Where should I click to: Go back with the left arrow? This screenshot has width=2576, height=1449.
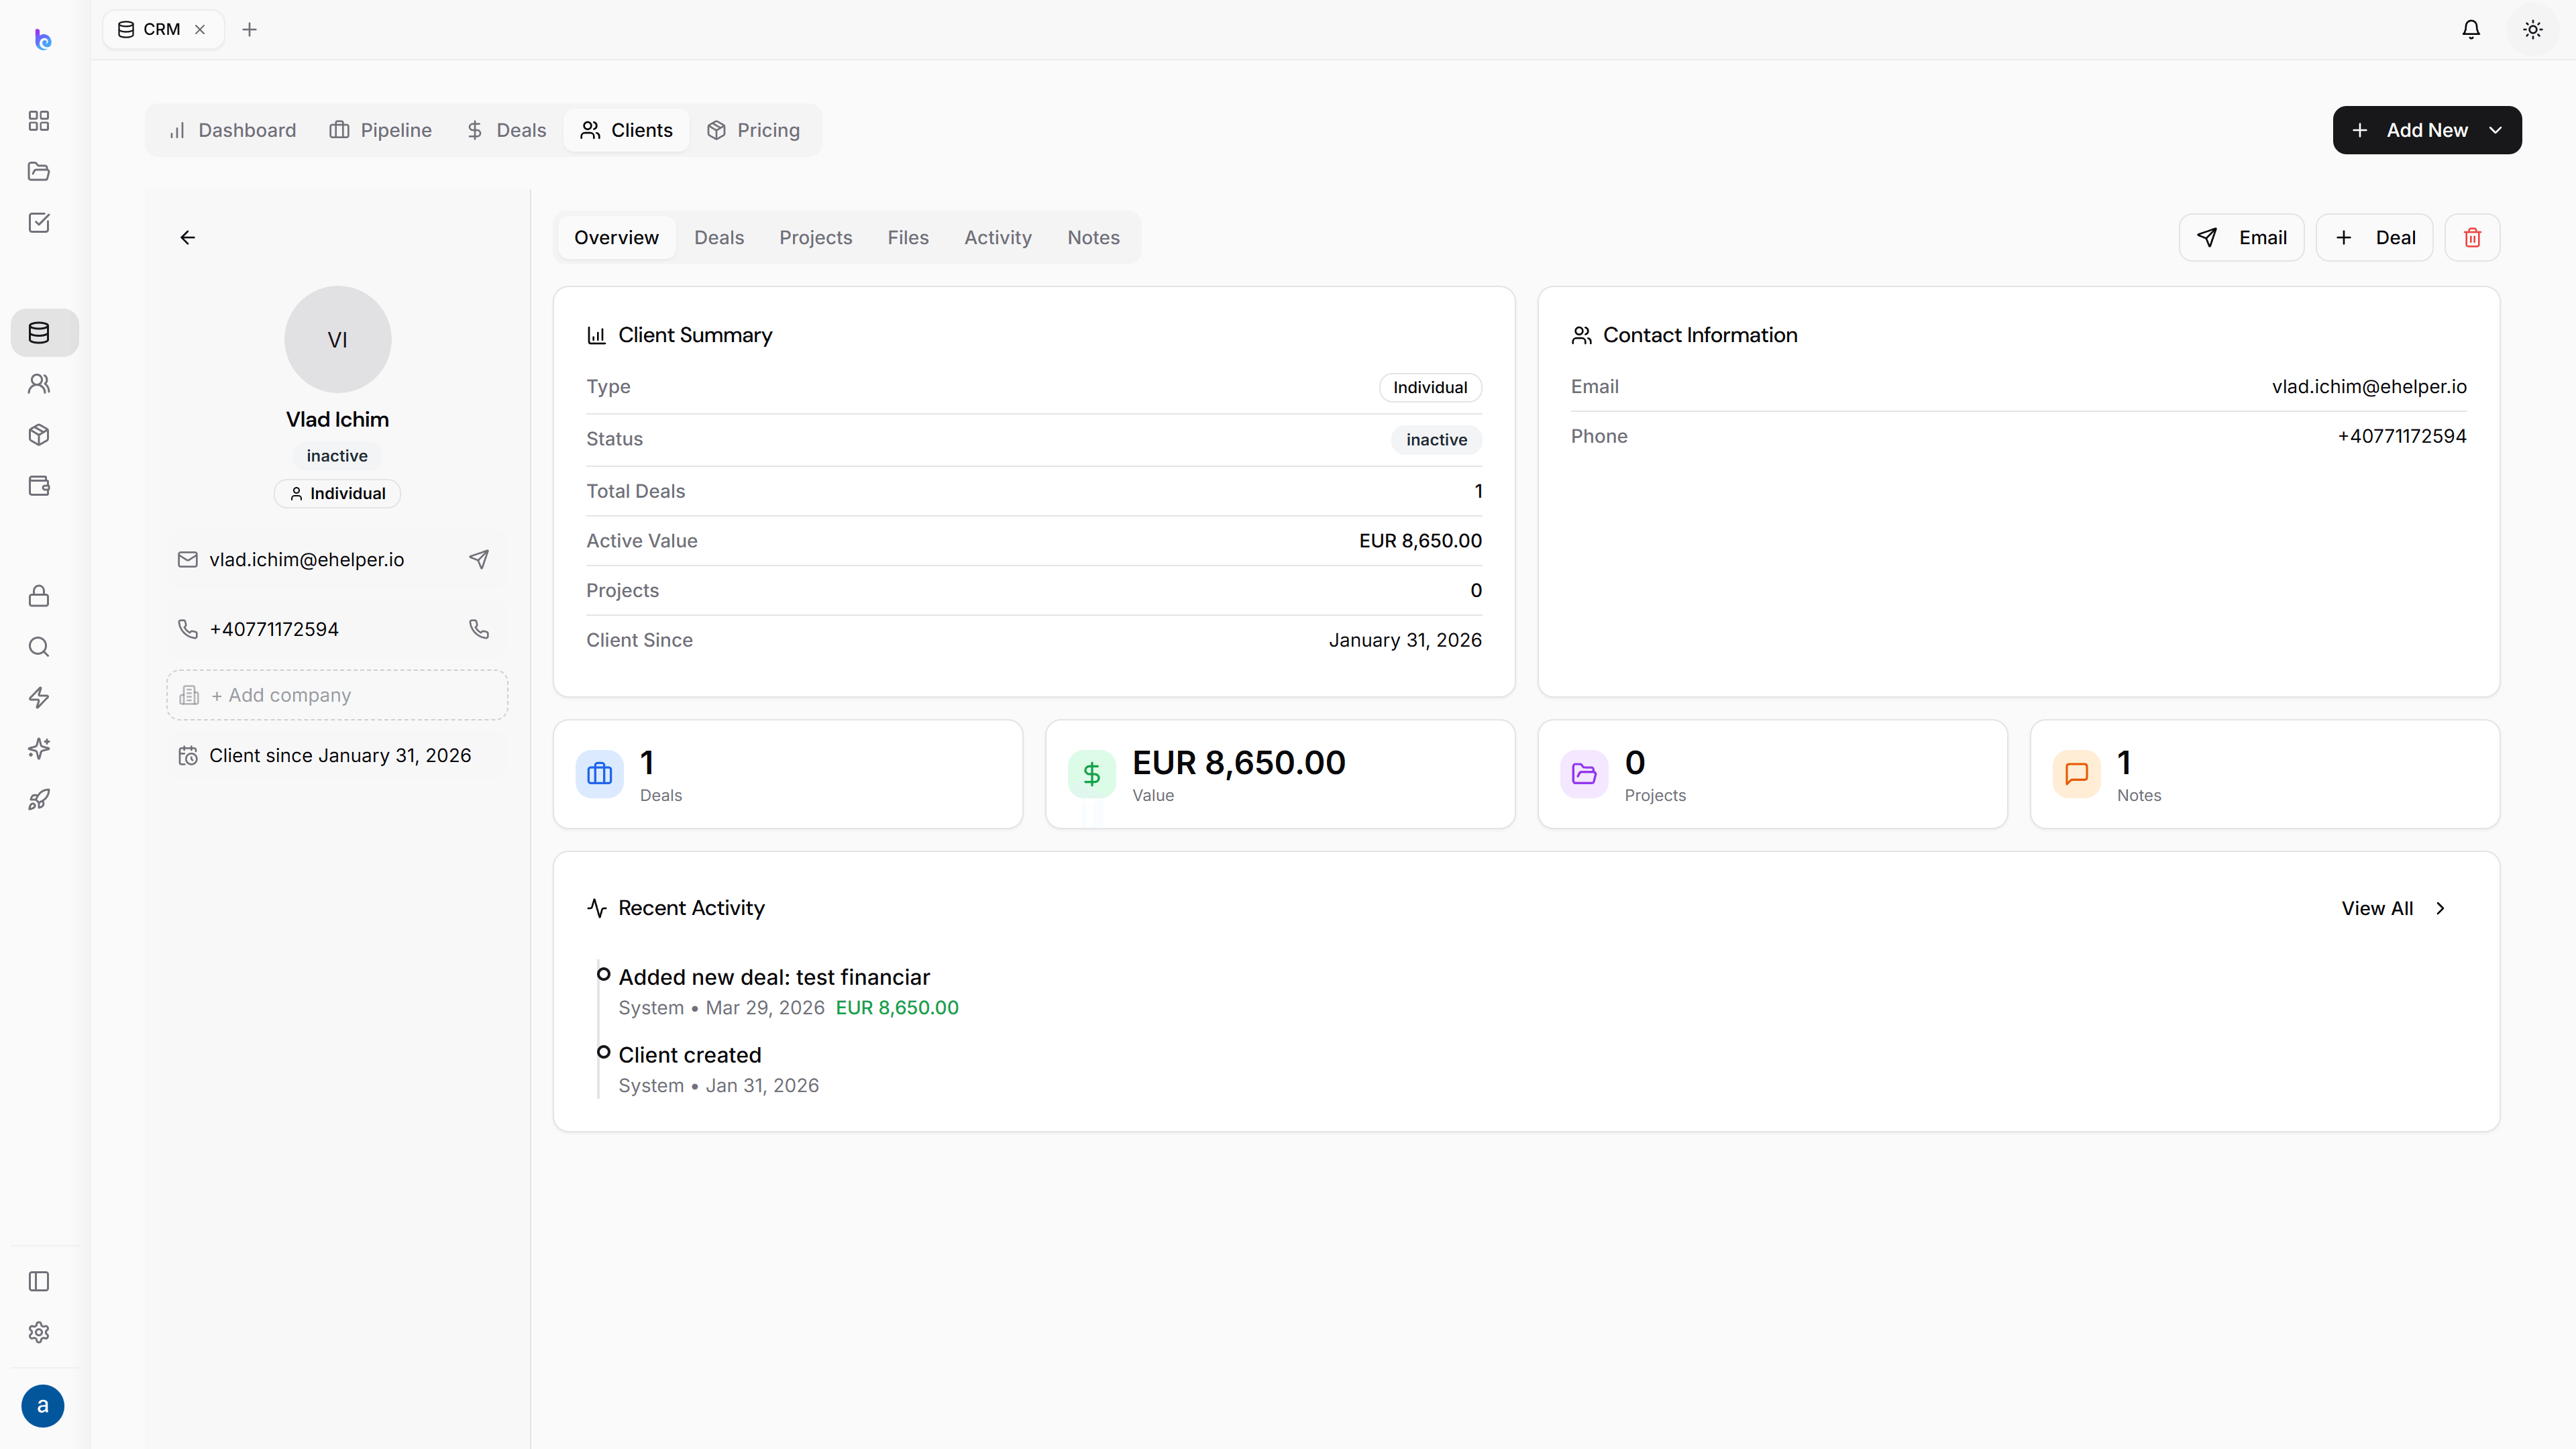coord(188,238)
